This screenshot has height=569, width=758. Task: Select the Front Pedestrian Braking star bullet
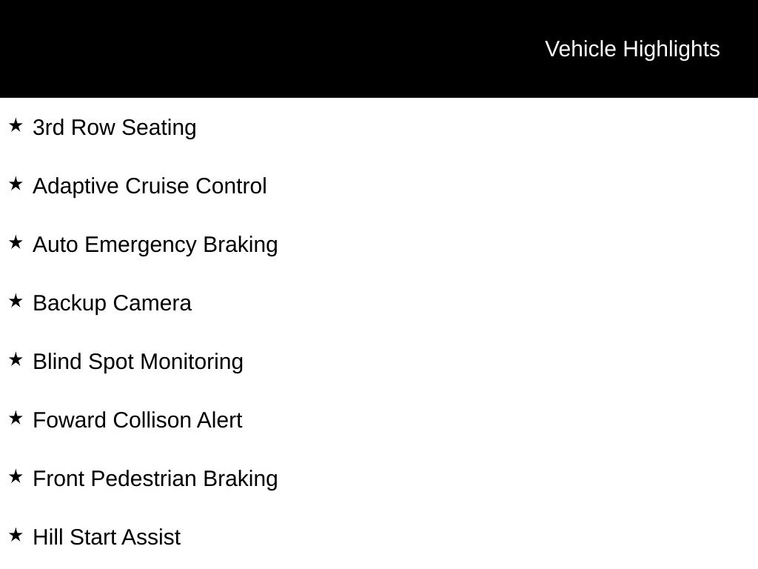coord(16,477)
